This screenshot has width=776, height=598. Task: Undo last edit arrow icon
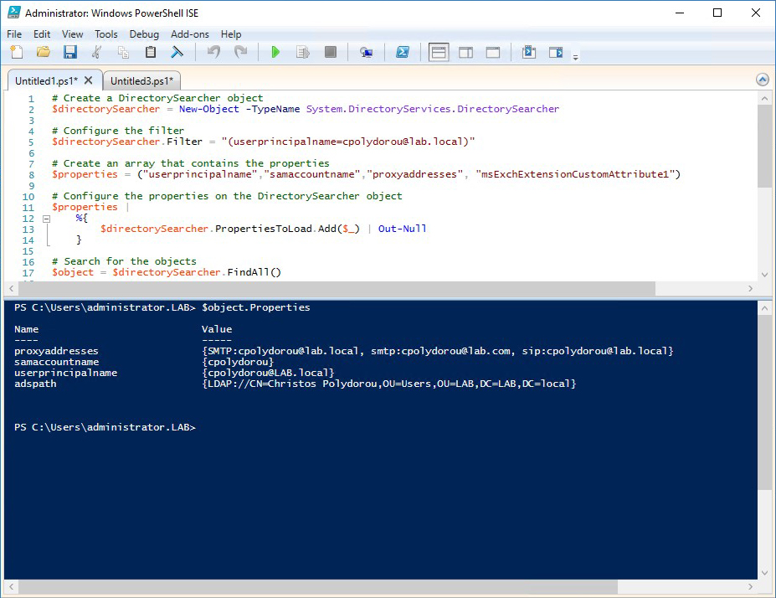click(213, 52)
